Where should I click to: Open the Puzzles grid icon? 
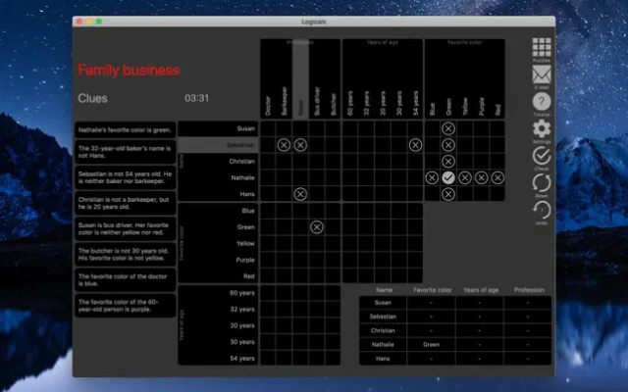(x=541, y=49)
